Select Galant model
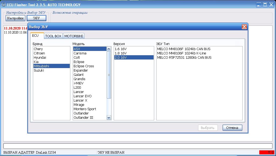 click(90, 75)
